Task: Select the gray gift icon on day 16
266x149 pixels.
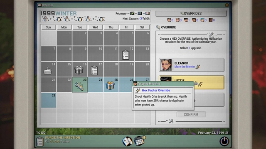Action: pyautogui.click(x=79, y=70)
